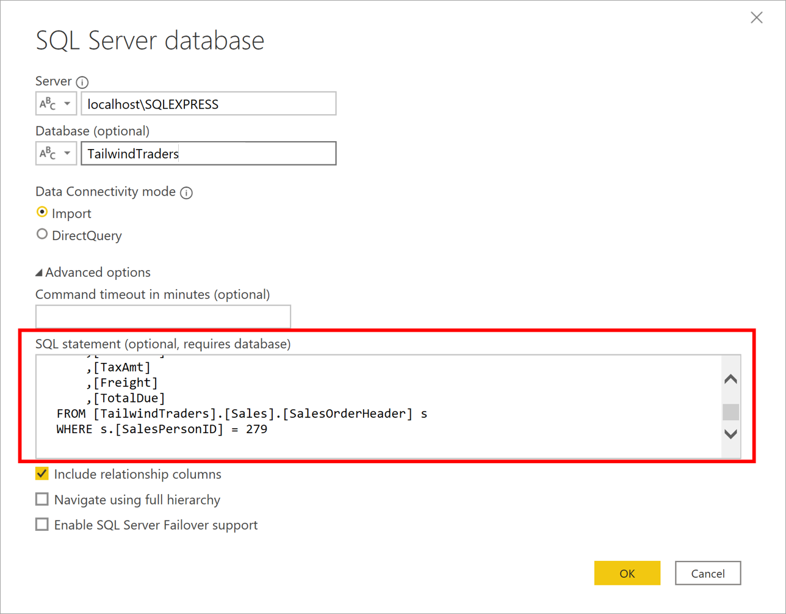
Task: Check Enable SQL Server Failover support
Action: click(x=41, y=524)
